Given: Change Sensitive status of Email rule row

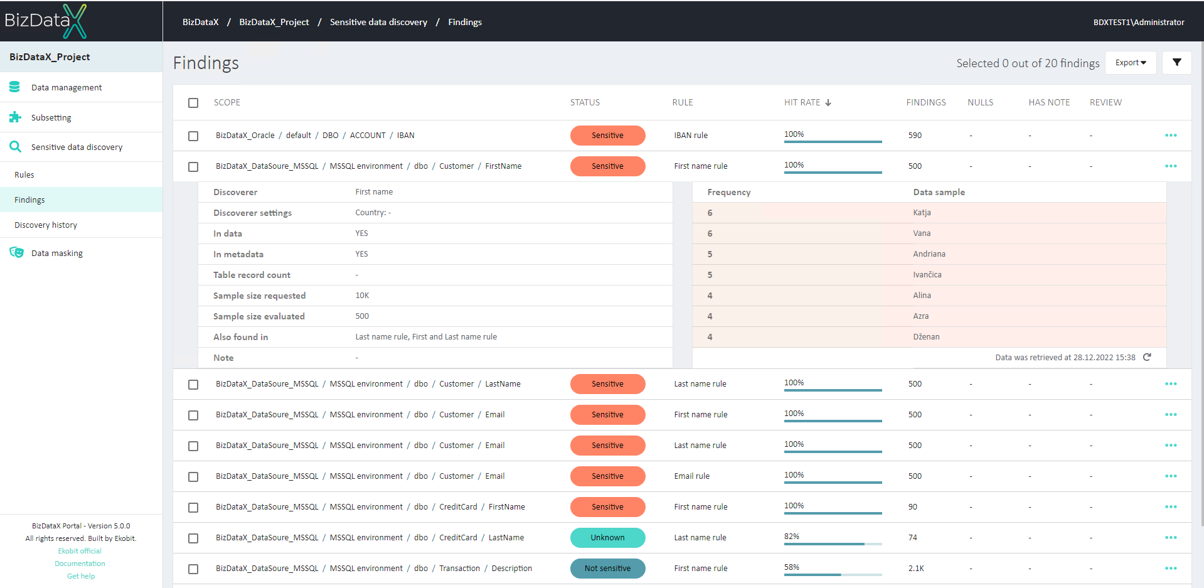Looking at the screenshot, I should [x=607, y=476].
